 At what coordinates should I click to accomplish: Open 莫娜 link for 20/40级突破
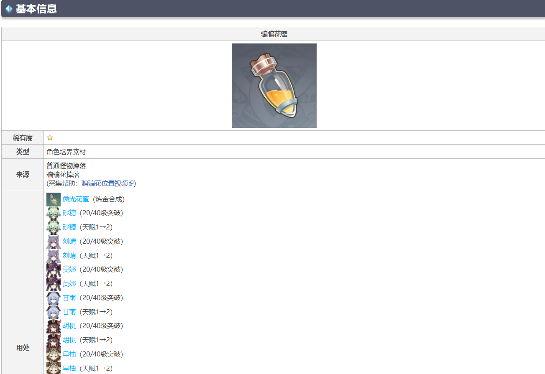(69, 270)
